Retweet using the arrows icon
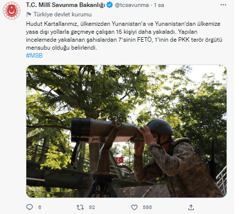 coord(80,207)
